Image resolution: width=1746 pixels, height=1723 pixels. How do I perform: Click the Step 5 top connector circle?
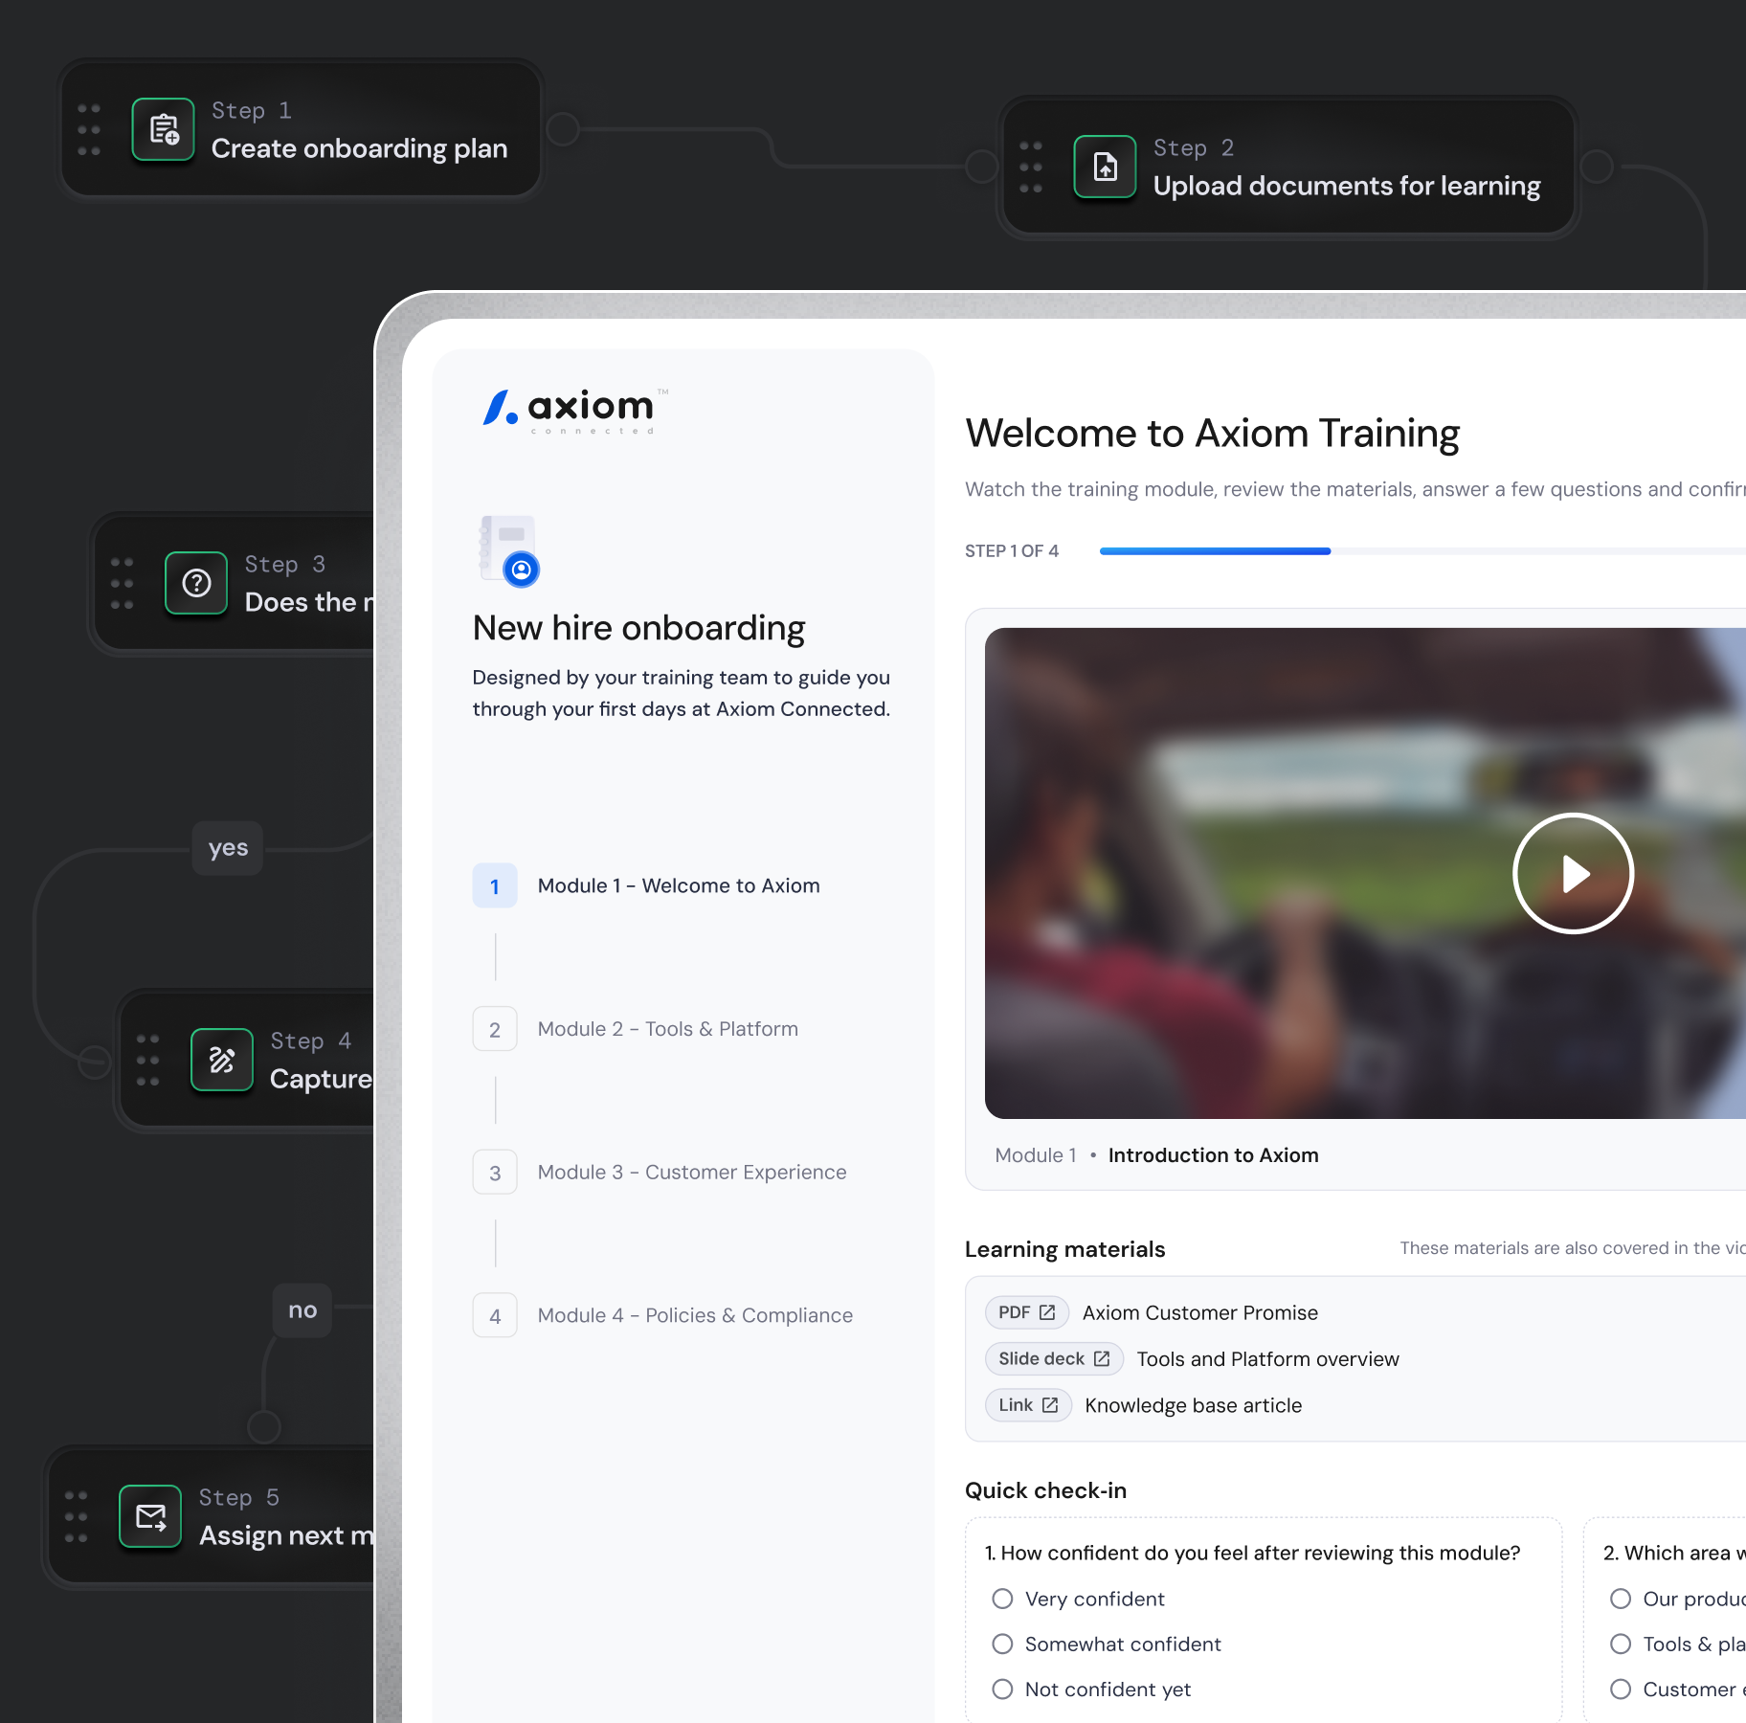pos(264,1426)
